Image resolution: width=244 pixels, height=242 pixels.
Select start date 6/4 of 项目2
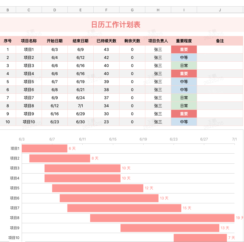click(x=55, y=57)
